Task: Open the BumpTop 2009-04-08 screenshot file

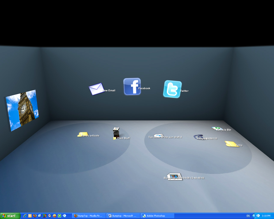Action: 175,176
